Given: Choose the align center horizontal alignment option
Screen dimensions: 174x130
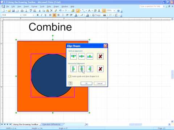Looking at the screenshot, I should (x=82, y=69).
